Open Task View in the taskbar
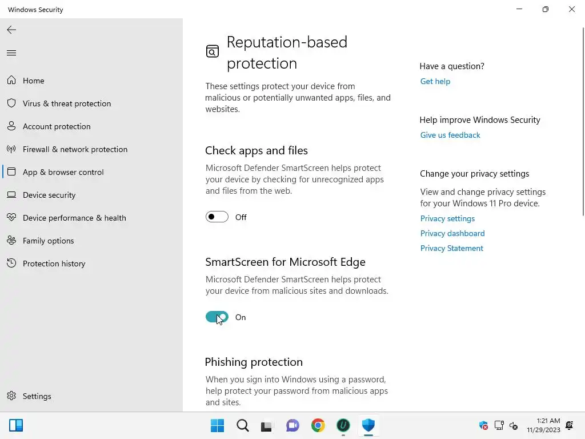 266,426
